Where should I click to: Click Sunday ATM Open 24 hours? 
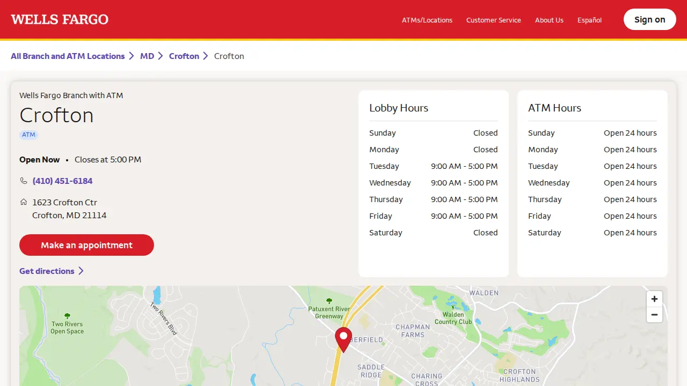[630, 133]
